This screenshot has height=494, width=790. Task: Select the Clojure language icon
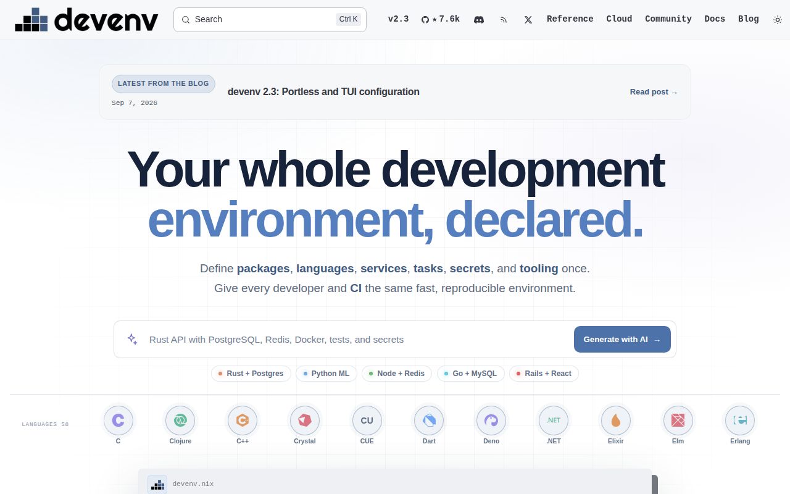click(x=180, y=421)
